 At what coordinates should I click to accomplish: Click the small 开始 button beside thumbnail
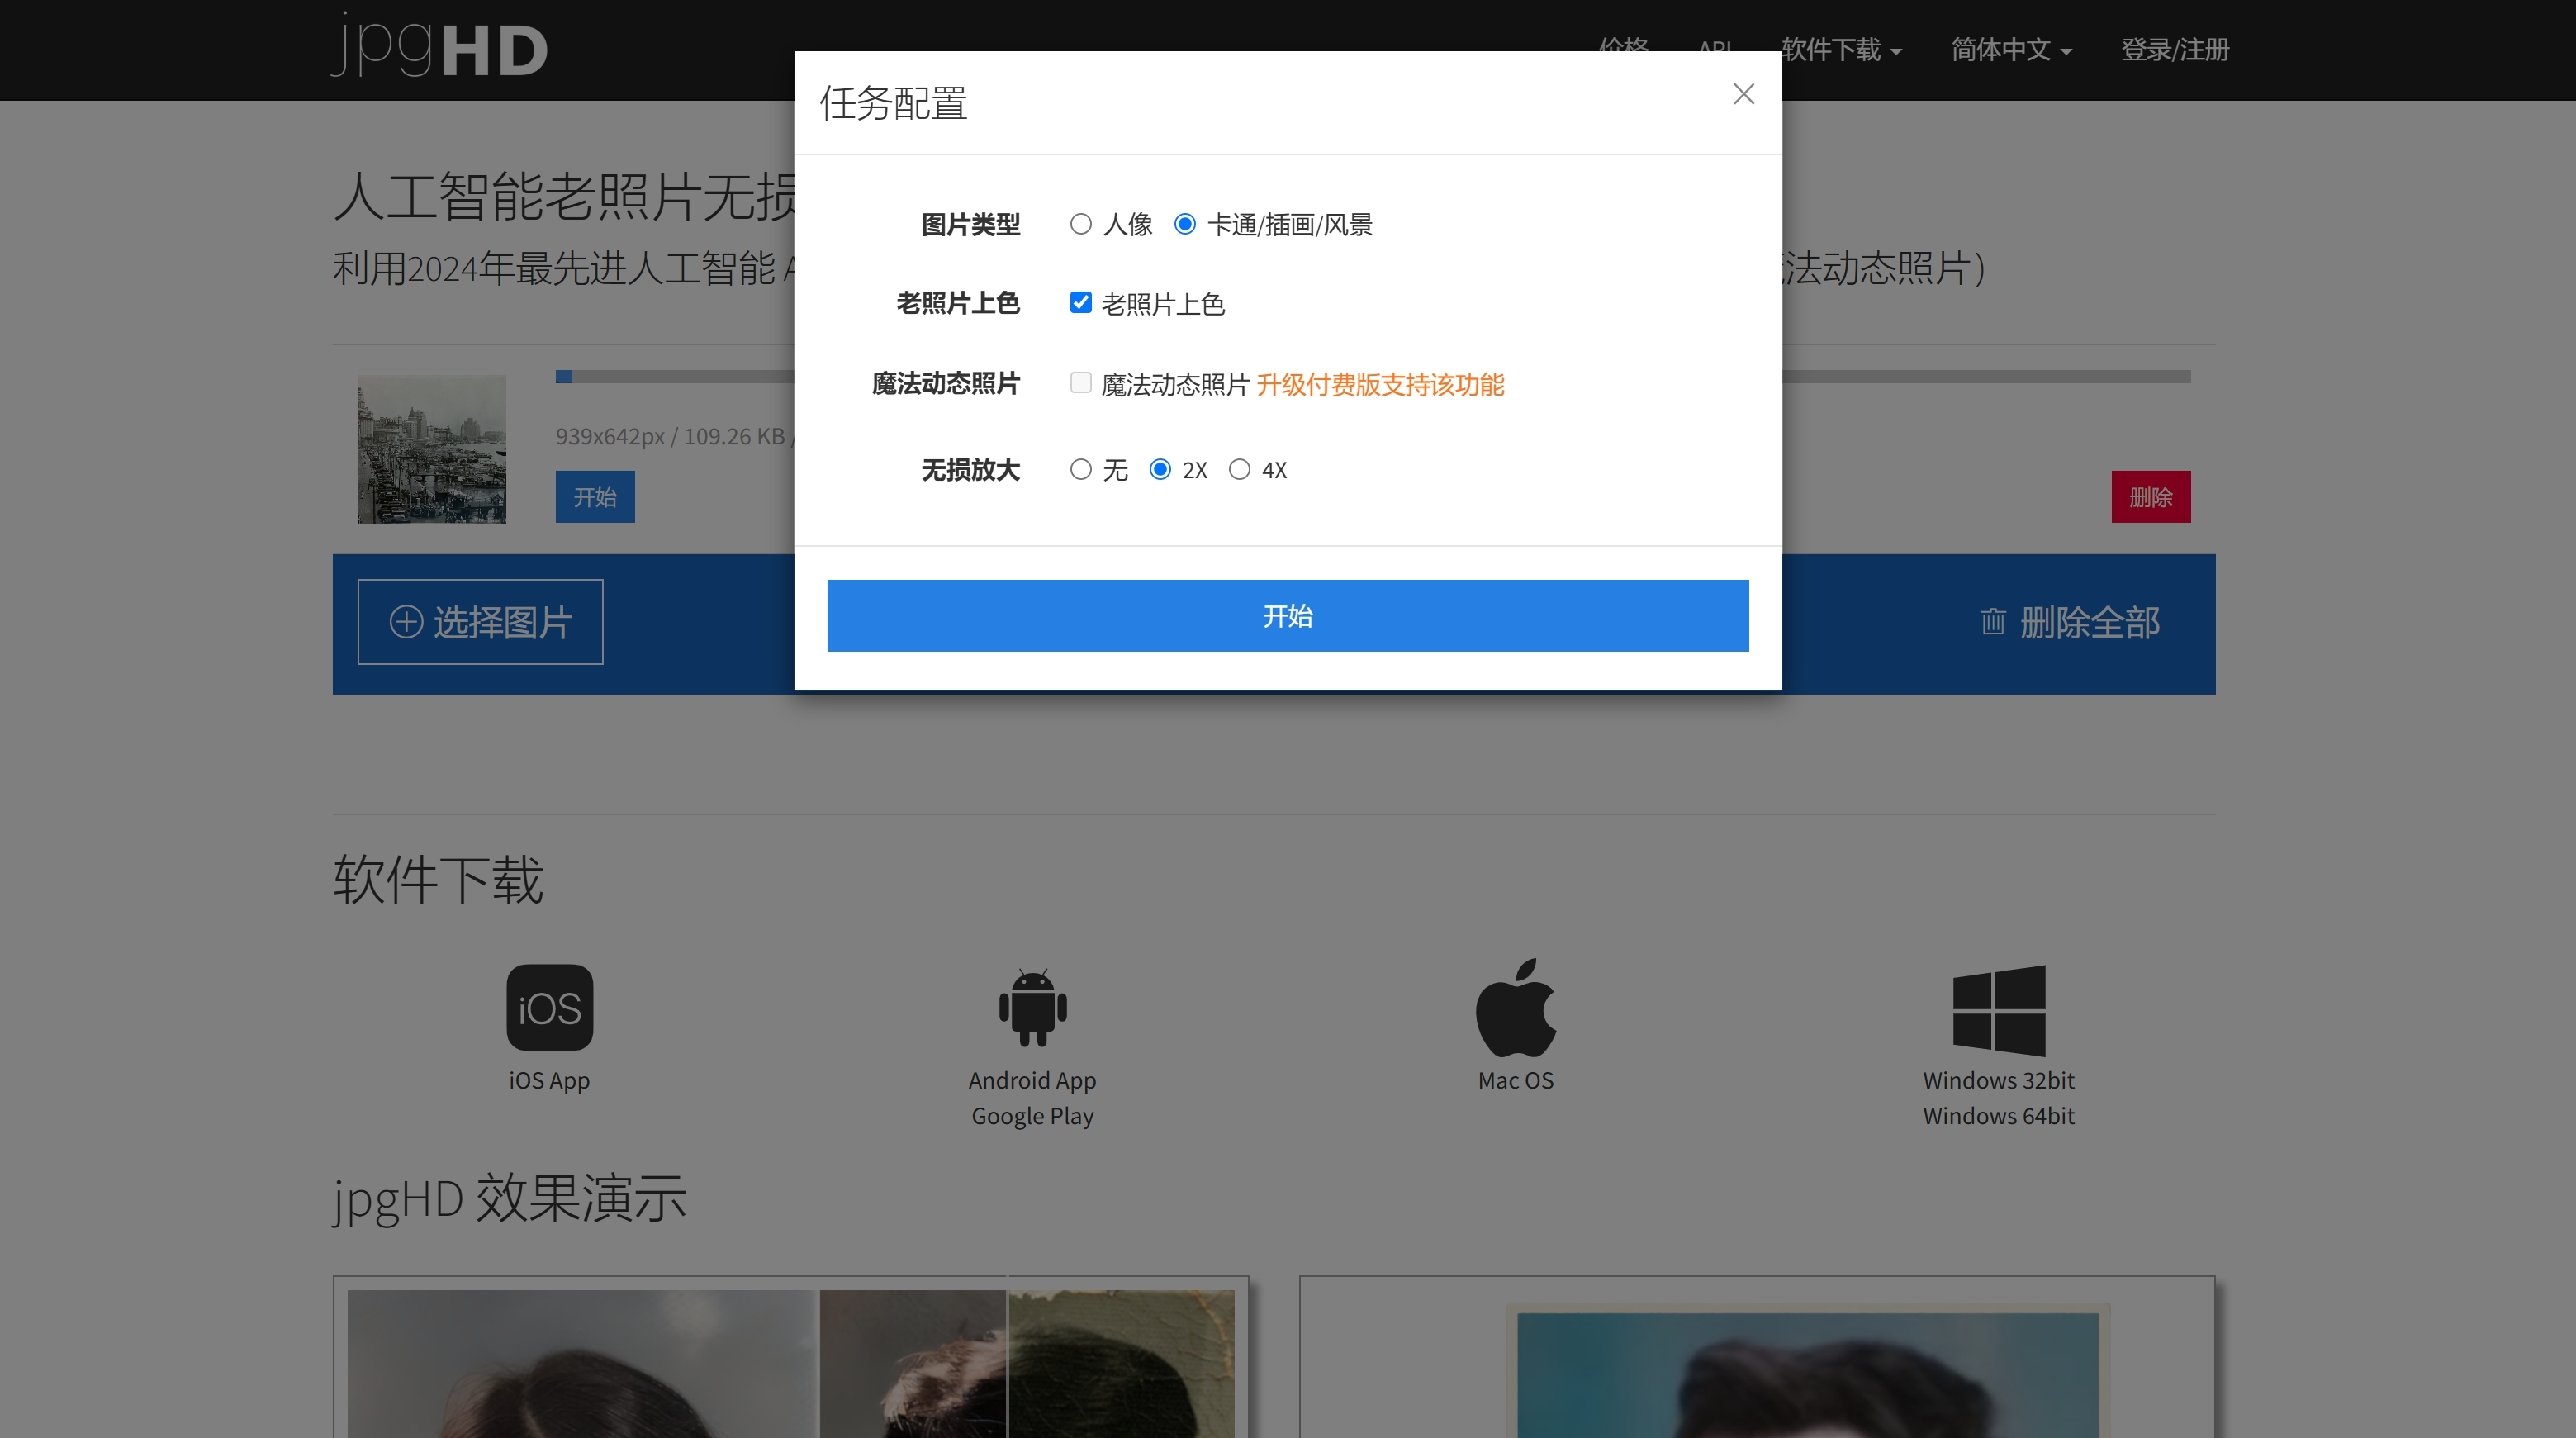click(595, 496)
